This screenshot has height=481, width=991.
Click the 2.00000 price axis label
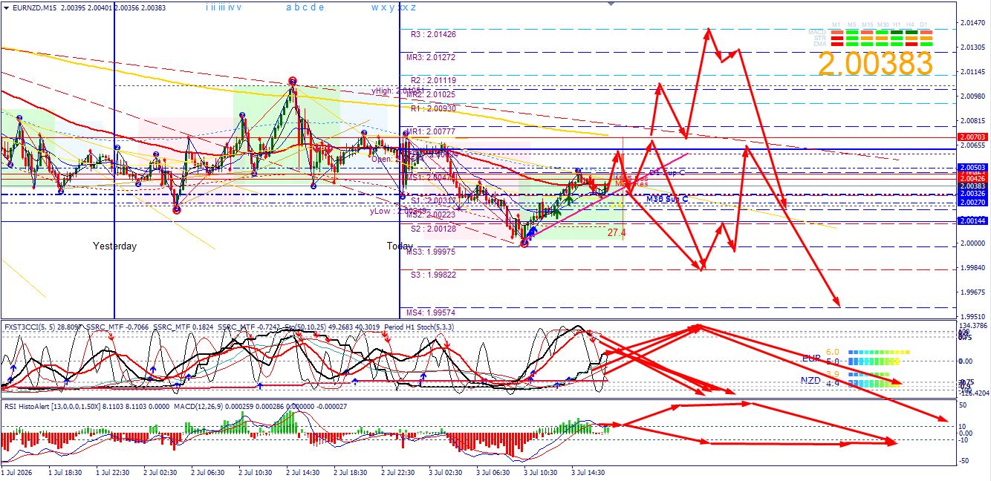pos(975,243)
